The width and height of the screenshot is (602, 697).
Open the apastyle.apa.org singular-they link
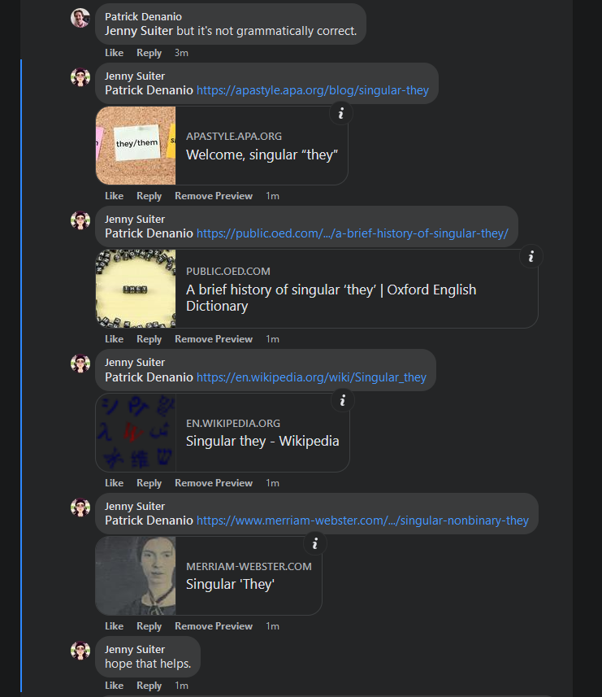tap(313, 90)
